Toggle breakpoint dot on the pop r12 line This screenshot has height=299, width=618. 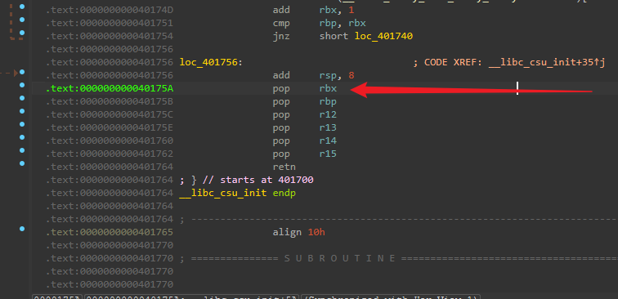(x=22, y=111)
